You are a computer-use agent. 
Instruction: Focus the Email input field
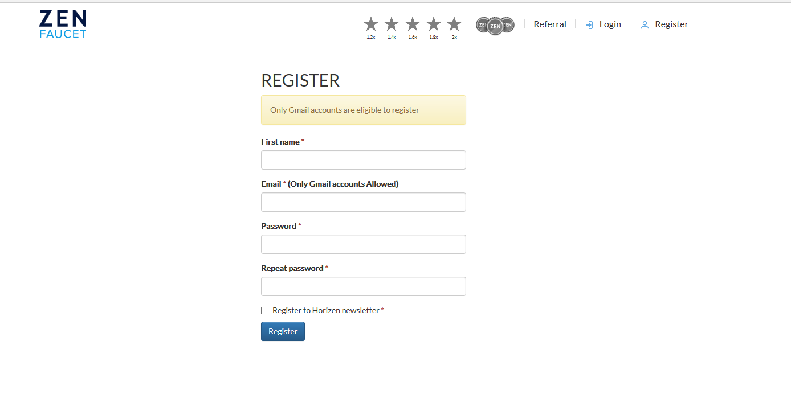364,202
